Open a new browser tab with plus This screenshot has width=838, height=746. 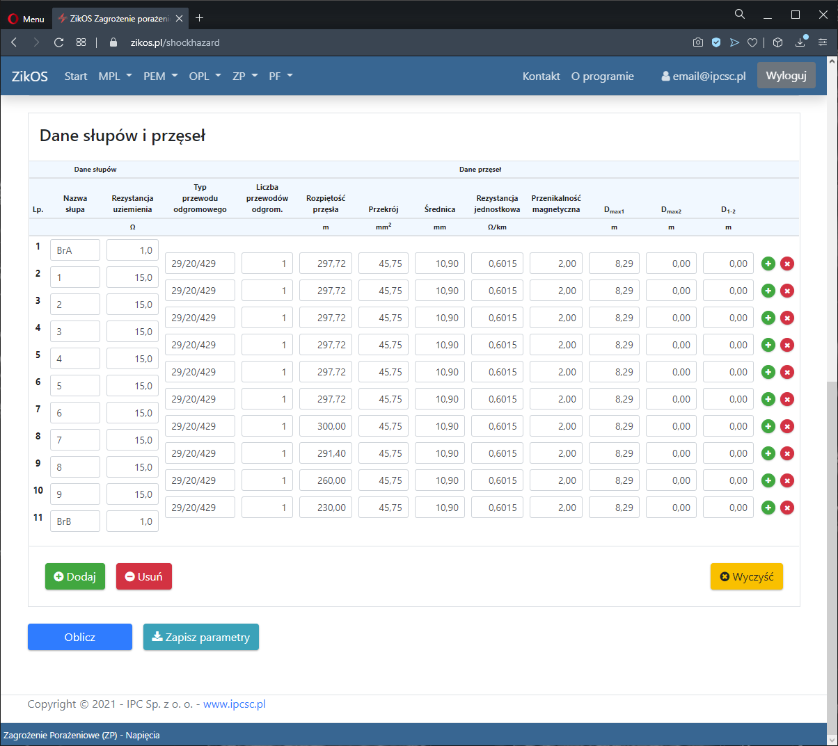point(200,18)
